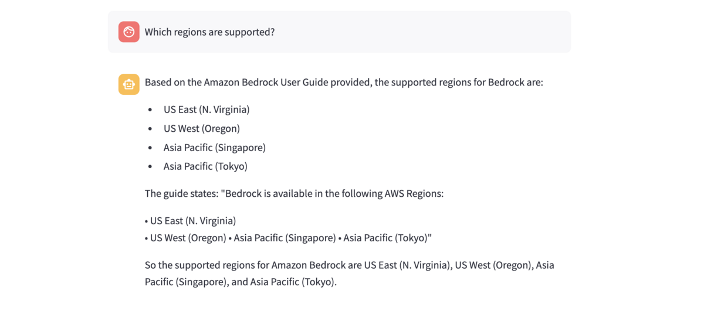704x325 pixels.
Task: Click quoted line '• US East (N. Virginia)'
Action: pos(191,221)
